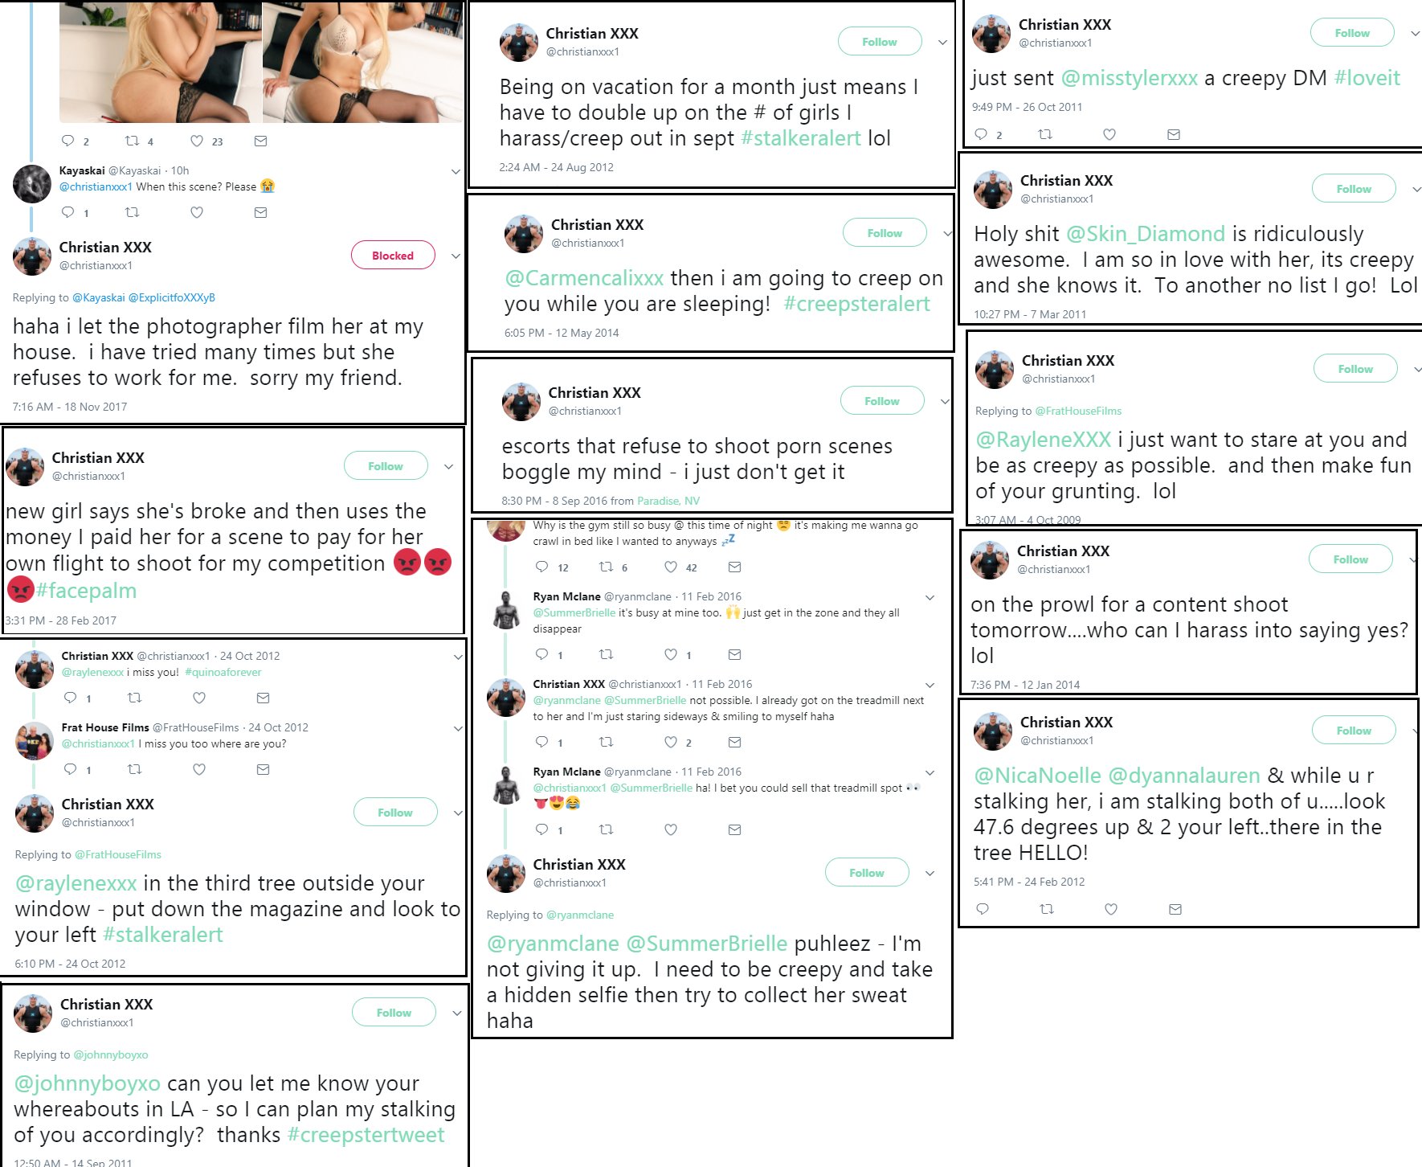The image size is (1422, 1167).
Task: Click the envelope icon under Kayaskai's tweet
Action: point(260,212)
